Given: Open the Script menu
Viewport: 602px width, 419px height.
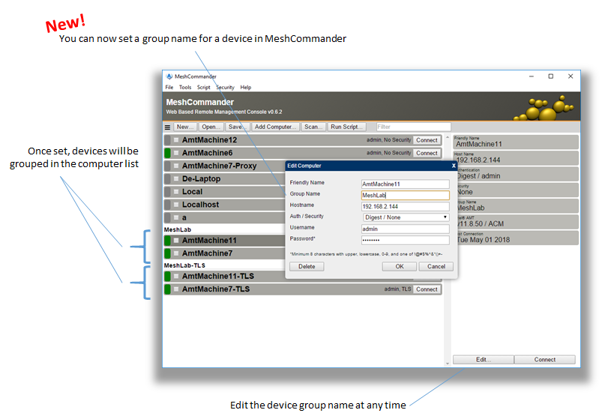Looking at the screenshot, I should 203,88.
